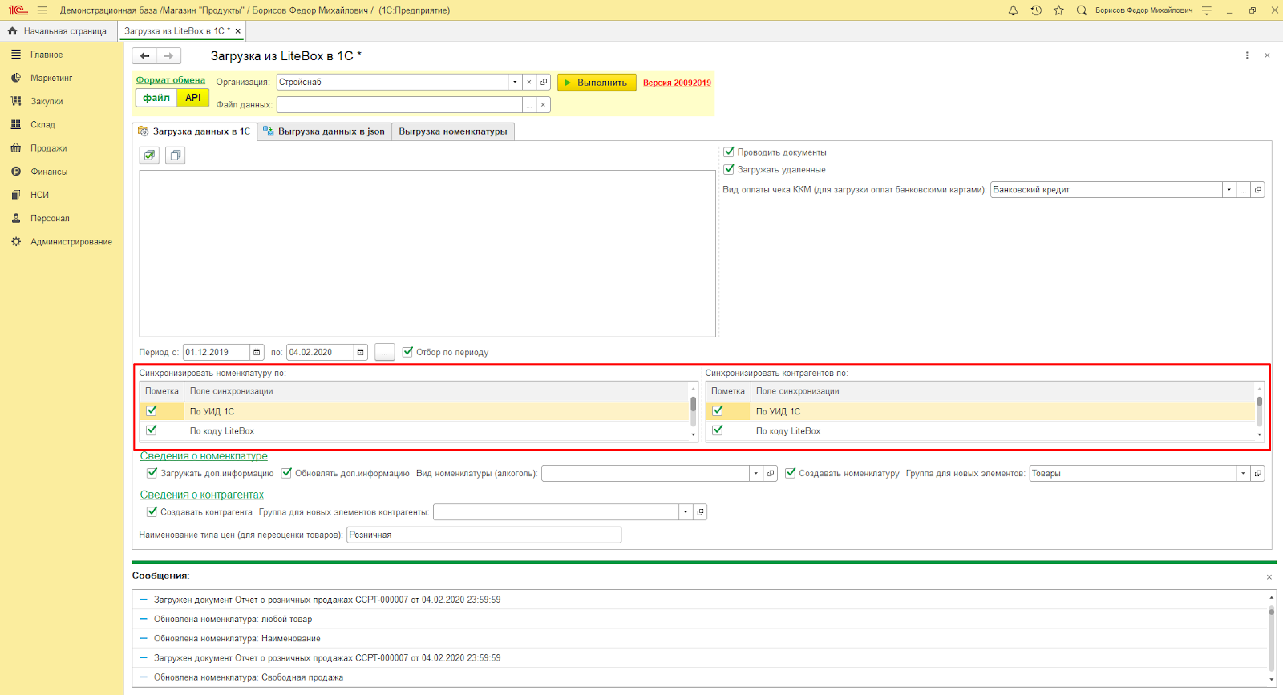The image size is (1283, 695).
Task: Uncheck По коду LiteBox for номенклатура
Action: pos(152,430)
